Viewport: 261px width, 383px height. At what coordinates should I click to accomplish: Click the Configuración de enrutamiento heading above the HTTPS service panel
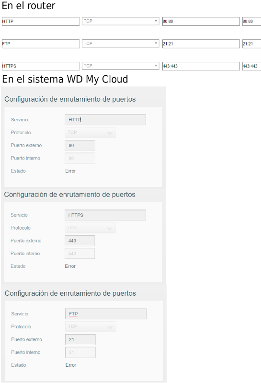pos(70,195)
